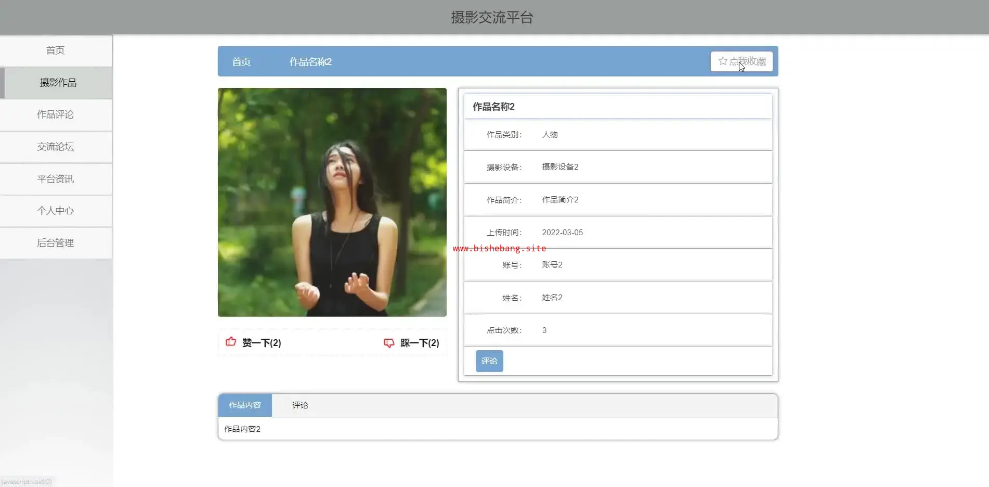Click the thumbs-up like icon
This screenshot has width=989, height=487.
(x=231, y=342)
